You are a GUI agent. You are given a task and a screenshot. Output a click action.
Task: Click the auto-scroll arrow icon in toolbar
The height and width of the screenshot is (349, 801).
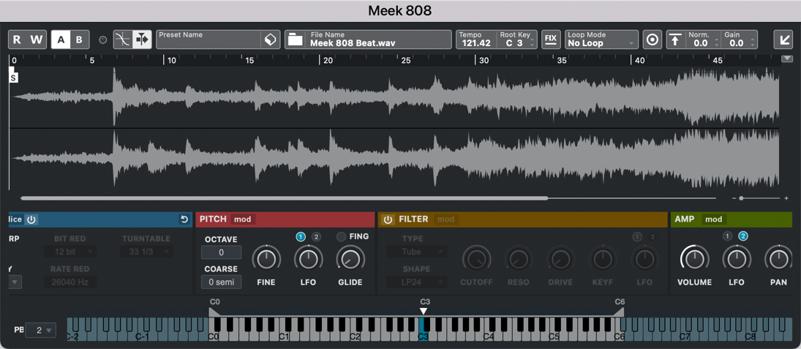142,40
